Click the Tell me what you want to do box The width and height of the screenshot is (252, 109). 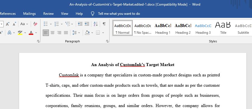coord(119,14)
